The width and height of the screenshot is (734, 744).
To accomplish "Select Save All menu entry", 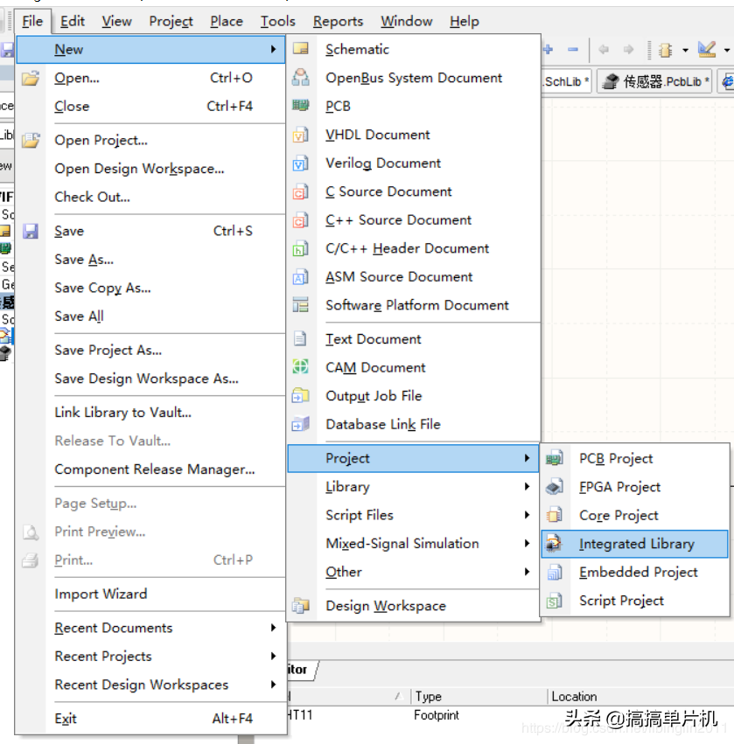I will click(79, 316).
